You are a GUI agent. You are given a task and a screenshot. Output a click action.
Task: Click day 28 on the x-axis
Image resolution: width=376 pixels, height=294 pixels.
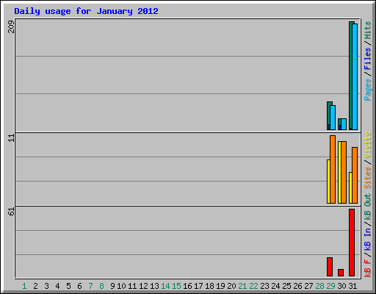click(319, 286)
